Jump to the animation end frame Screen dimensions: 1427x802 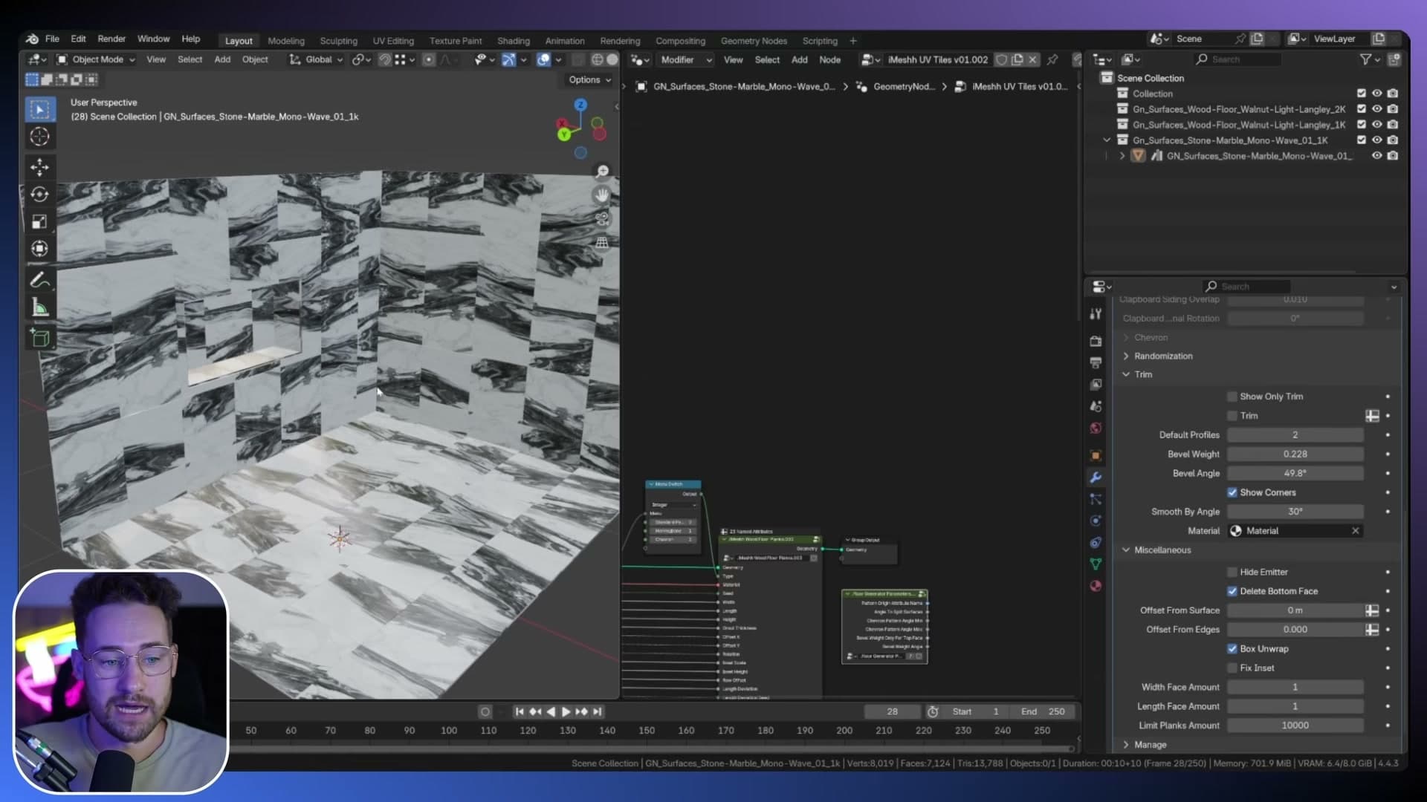[x=597, y=712]
